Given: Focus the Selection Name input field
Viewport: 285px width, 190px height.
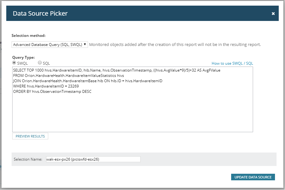Looking at the screenshot, I should (x=93, y=159).
